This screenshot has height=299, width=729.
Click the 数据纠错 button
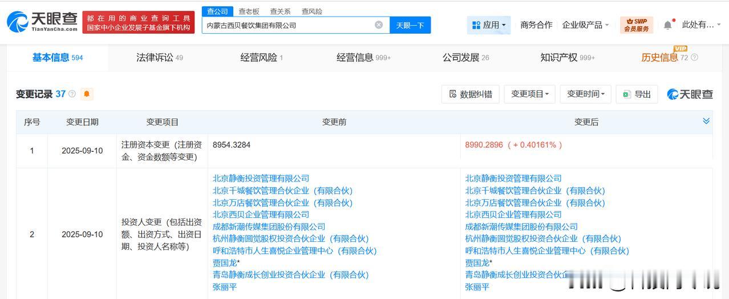[x=471, y=94]
